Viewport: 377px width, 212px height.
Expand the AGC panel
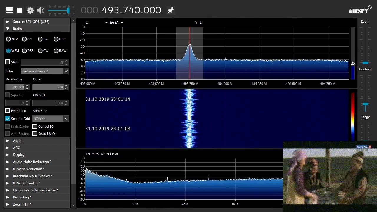tap(37, 148)
